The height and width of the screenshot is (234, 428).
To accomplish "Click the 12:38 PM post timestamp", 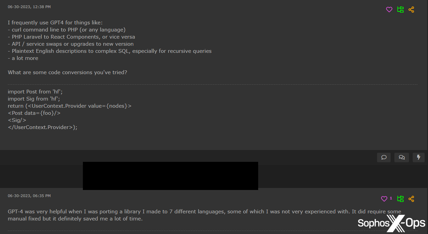I will click(29, 7).
